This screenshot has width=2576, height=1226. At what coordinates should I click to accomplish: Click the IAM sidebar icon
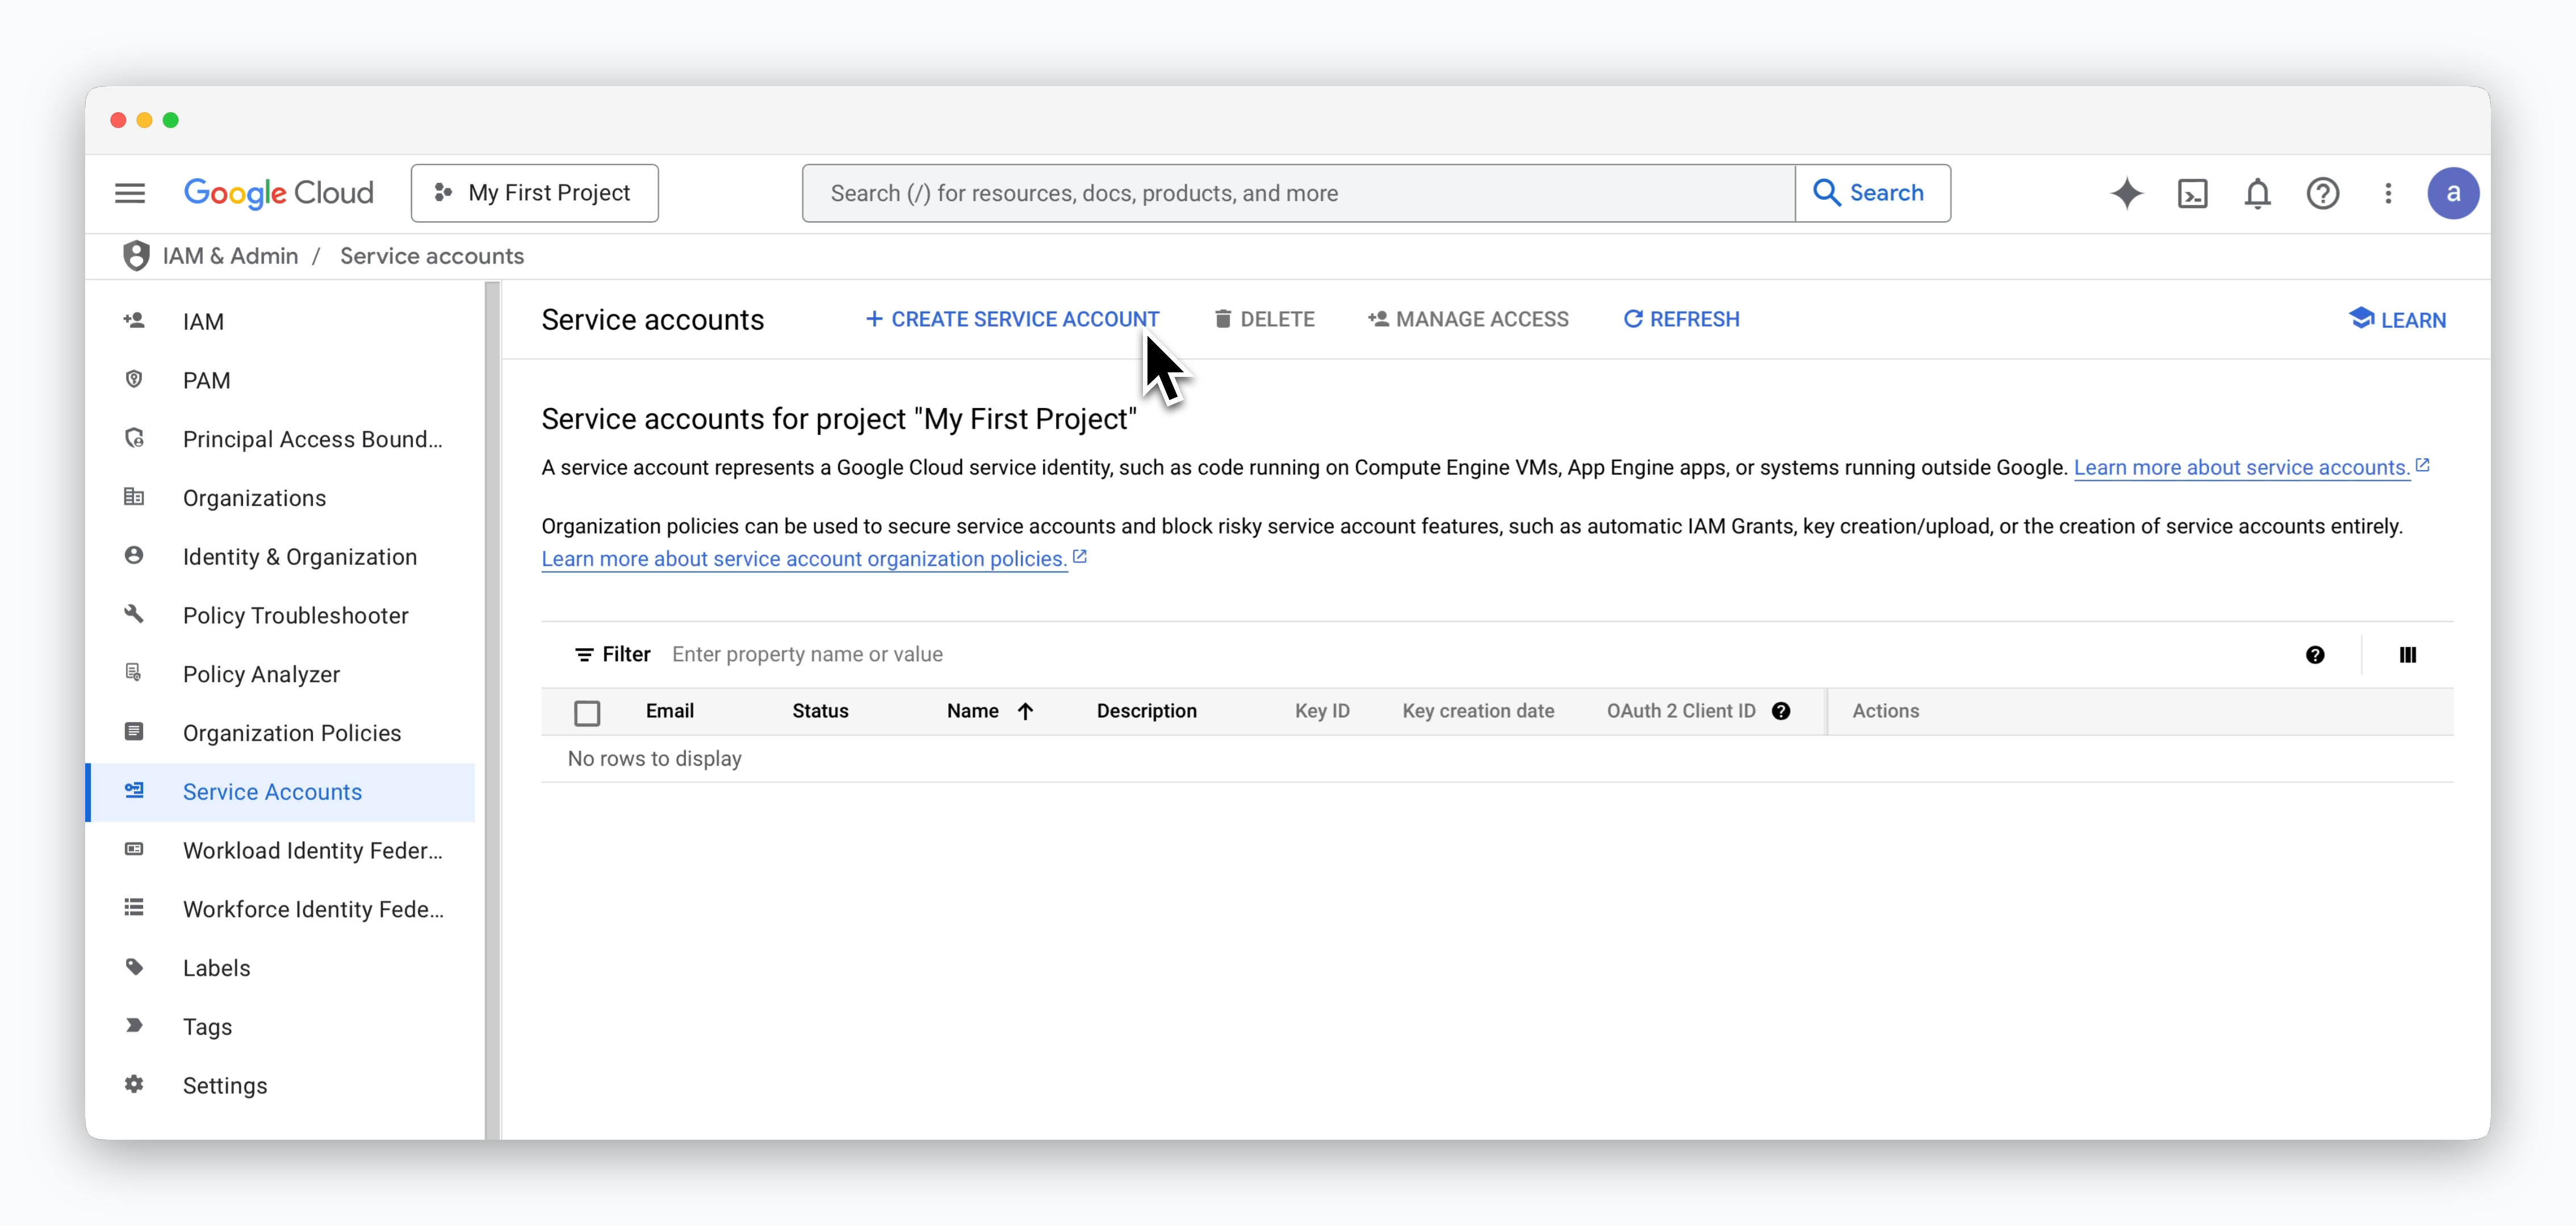[134, 320]
